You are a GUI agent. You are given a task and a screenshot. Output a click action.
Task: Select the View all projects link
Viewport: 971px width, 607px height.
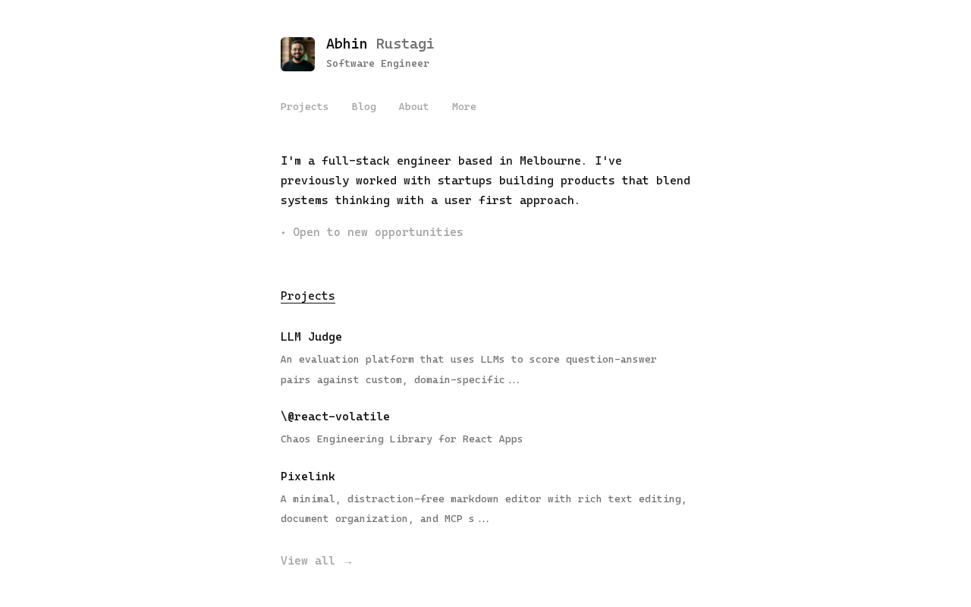(x=308, y=561)
